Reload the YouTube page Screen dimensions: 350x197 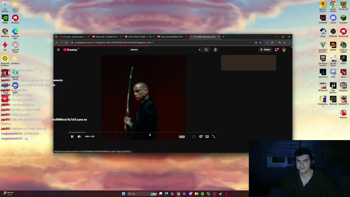tap(66, 42)
